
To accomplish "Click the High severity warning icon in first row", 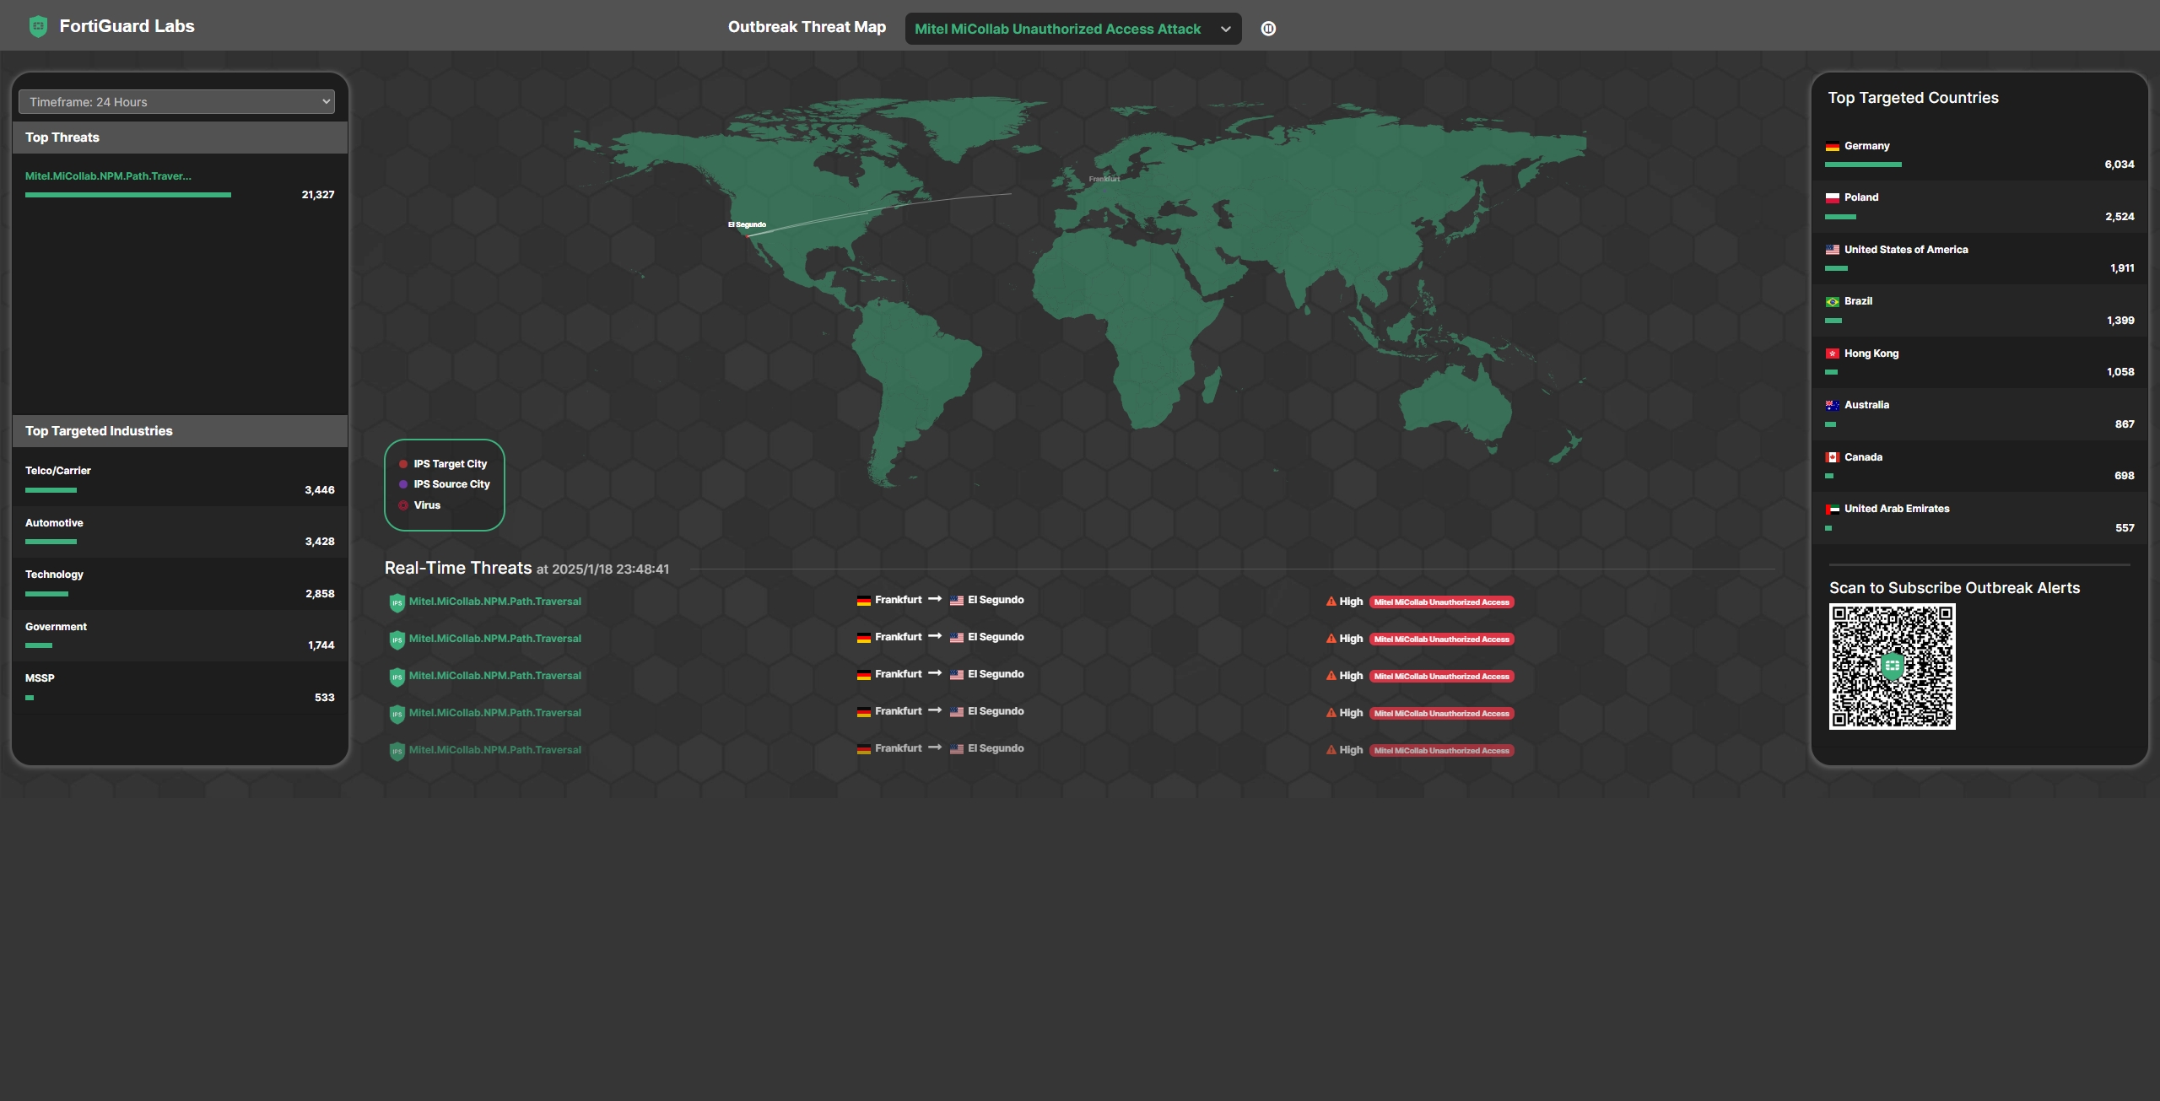I will pyautogui.click(x=1331, y=602).
